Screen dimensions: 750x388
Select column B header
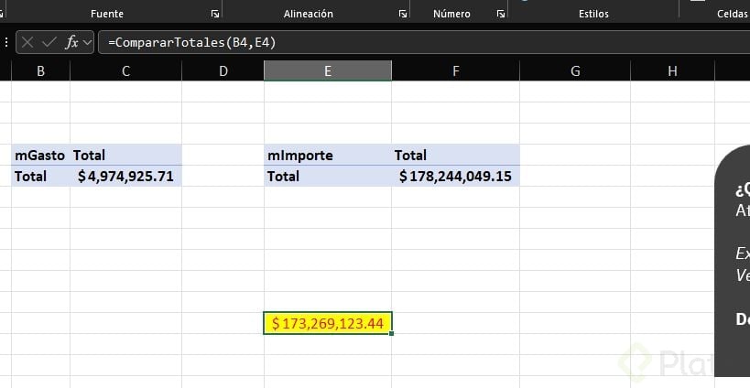40,71
